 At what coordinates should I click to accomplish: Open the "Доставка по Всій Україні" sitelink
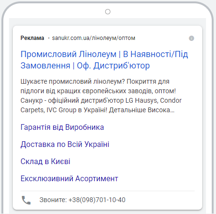tap(65, 144)
